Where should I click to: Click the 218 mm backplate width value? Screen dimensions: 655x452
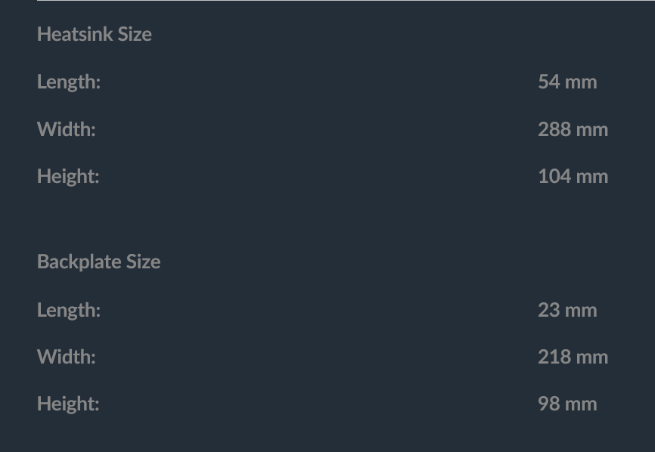[573, 358]
